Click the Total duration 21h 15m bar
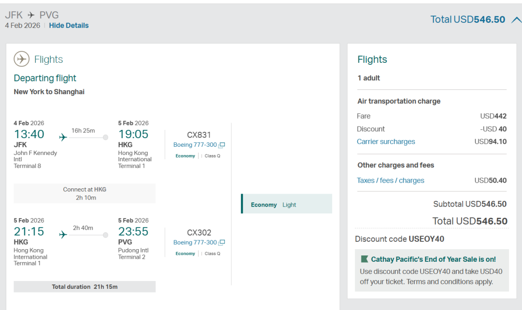The width and height of the screenshot is (522, 310). click(x=85, y=287)
